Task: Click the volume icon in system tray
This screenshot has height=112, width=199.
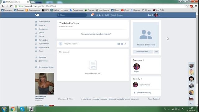Action: 179,109
